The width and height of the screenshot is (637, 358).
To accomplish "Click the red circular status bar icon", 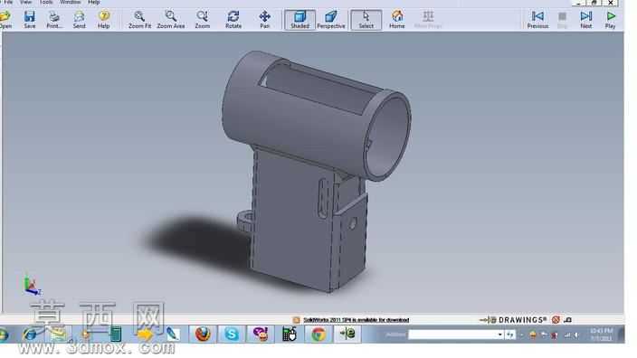I will tap(556, 320).
